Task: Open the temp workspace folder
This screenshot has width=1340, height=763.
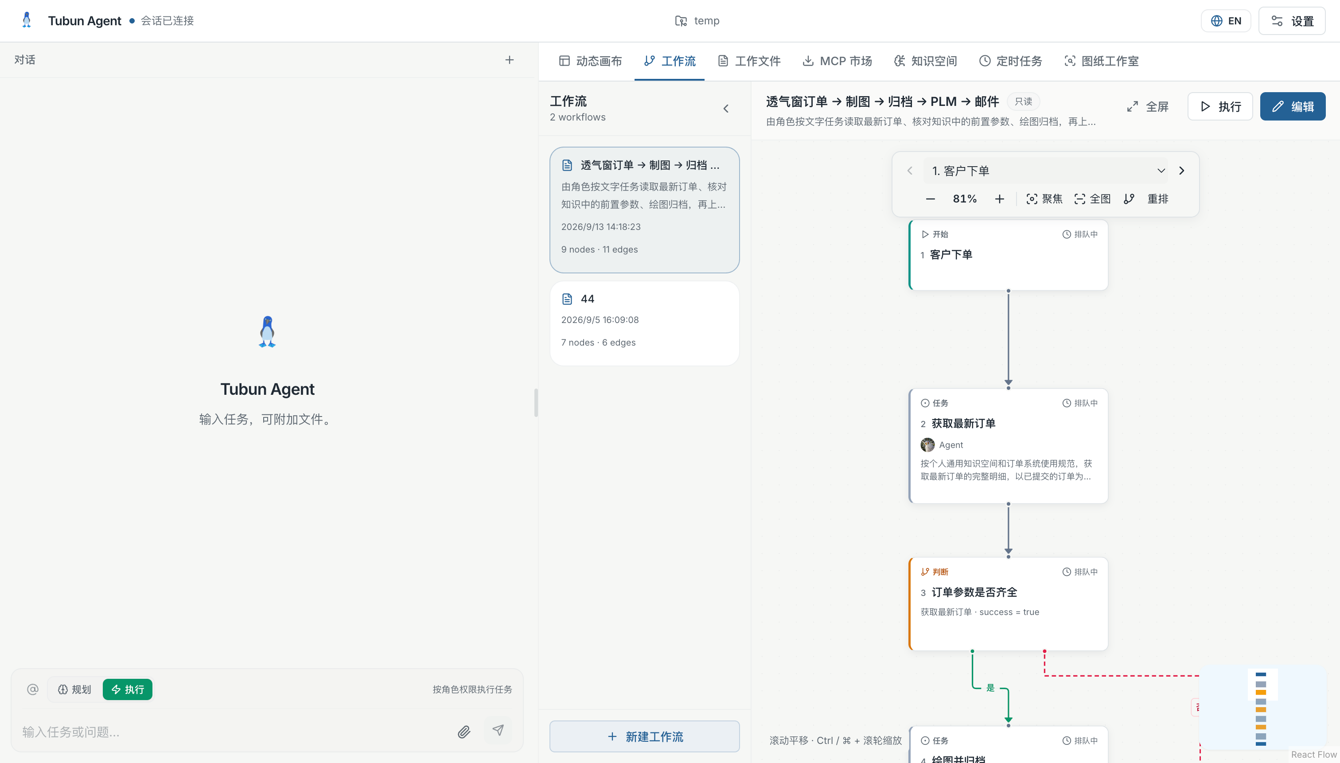Action: click(697, 20)
